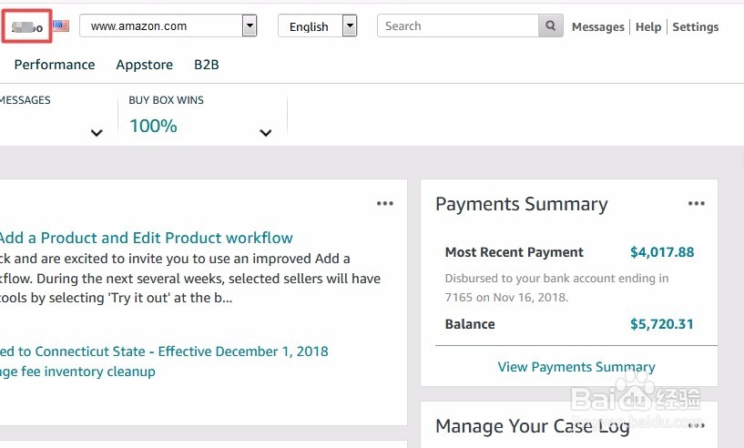
Task: Open the Payments Summary options ellipsis
Action: pyautogui.click(x=697, y=204)
